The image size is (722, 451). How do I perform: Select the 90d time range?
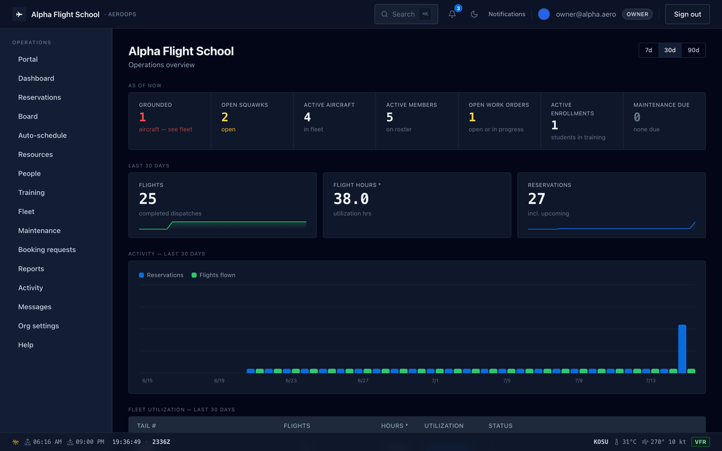point(694,50)
